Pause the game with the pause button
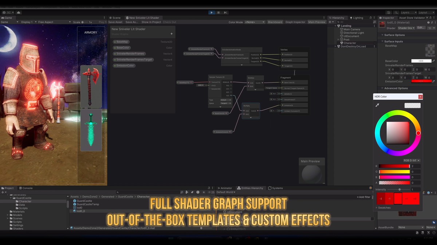 (219, 12)
